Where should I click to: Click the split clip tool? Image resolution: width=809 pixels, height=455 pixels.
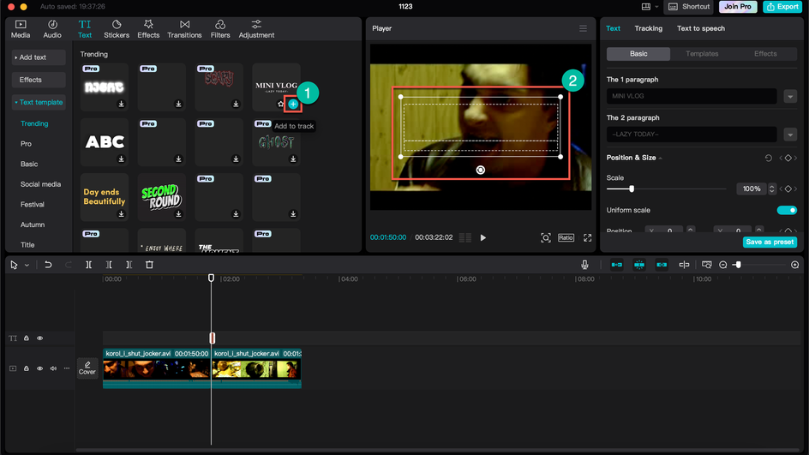tap(89, 265)
